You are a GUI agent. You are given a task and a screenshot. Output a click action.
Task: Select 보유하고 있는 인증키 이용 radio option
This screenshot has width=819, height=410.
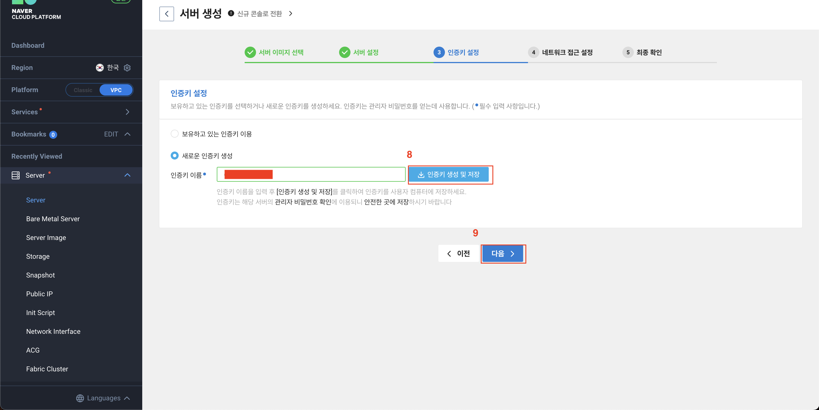pyautogui.click(x=175, y=134)
